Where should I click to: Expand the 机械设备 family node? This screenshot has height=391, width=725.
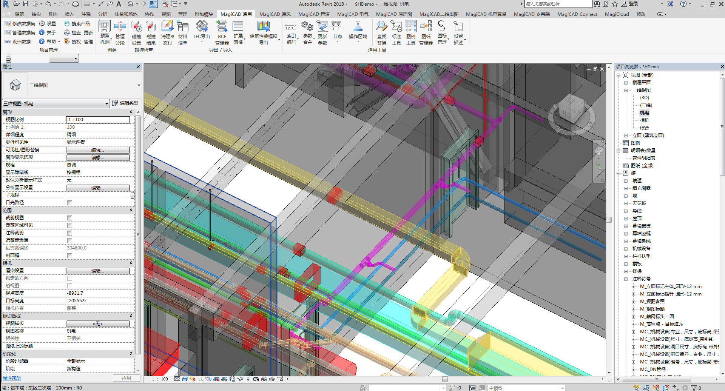pyautogui.click(x=626, y=249)
